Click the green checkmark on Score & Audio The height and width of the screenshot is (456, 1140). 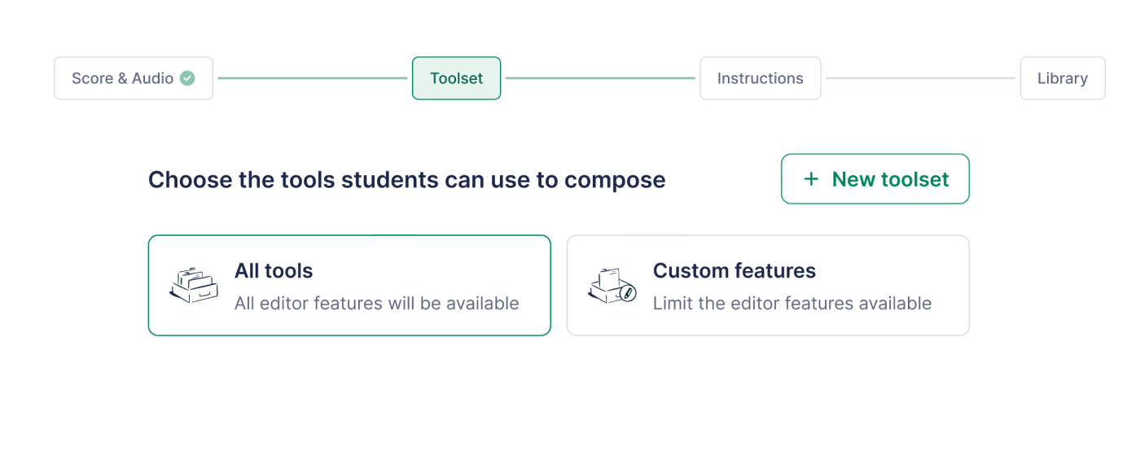pyautogui.click(x=187, y=78)
